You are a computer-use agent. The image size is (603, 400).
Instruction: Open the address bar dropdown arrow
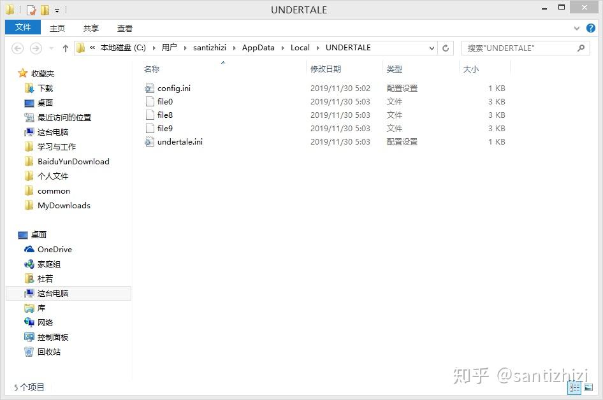(432, 48)
